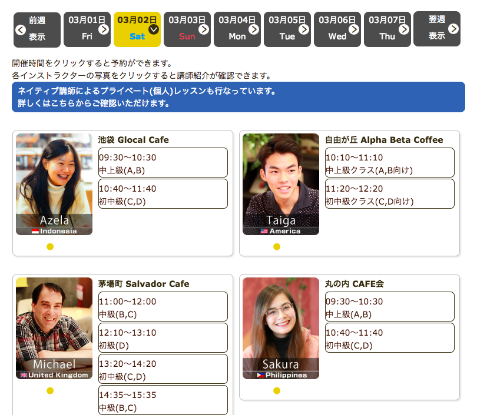Pick Sakura's 10:40～11:40 lesson slot
Screen dimensions: 477x415
tap(389, 338)
